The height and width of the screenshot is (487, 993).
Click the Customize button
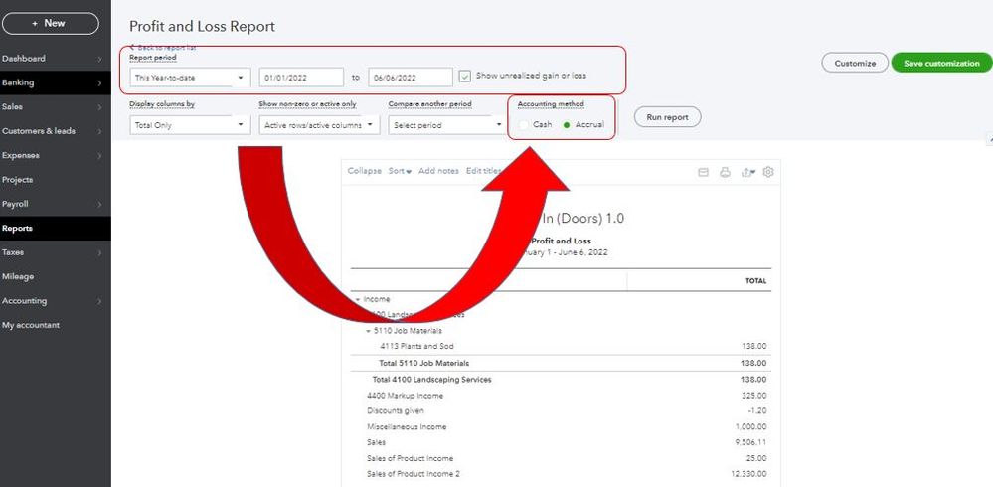click(855, 63)
